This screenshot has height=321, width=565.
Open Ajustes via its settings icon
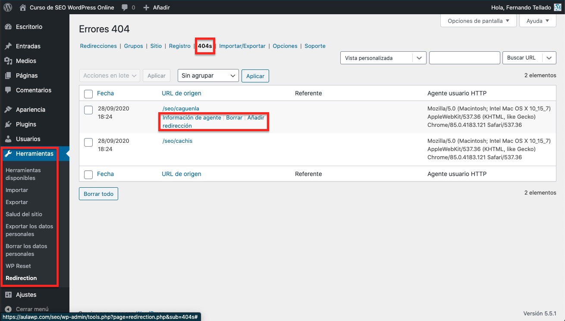[x=8, y=295]
